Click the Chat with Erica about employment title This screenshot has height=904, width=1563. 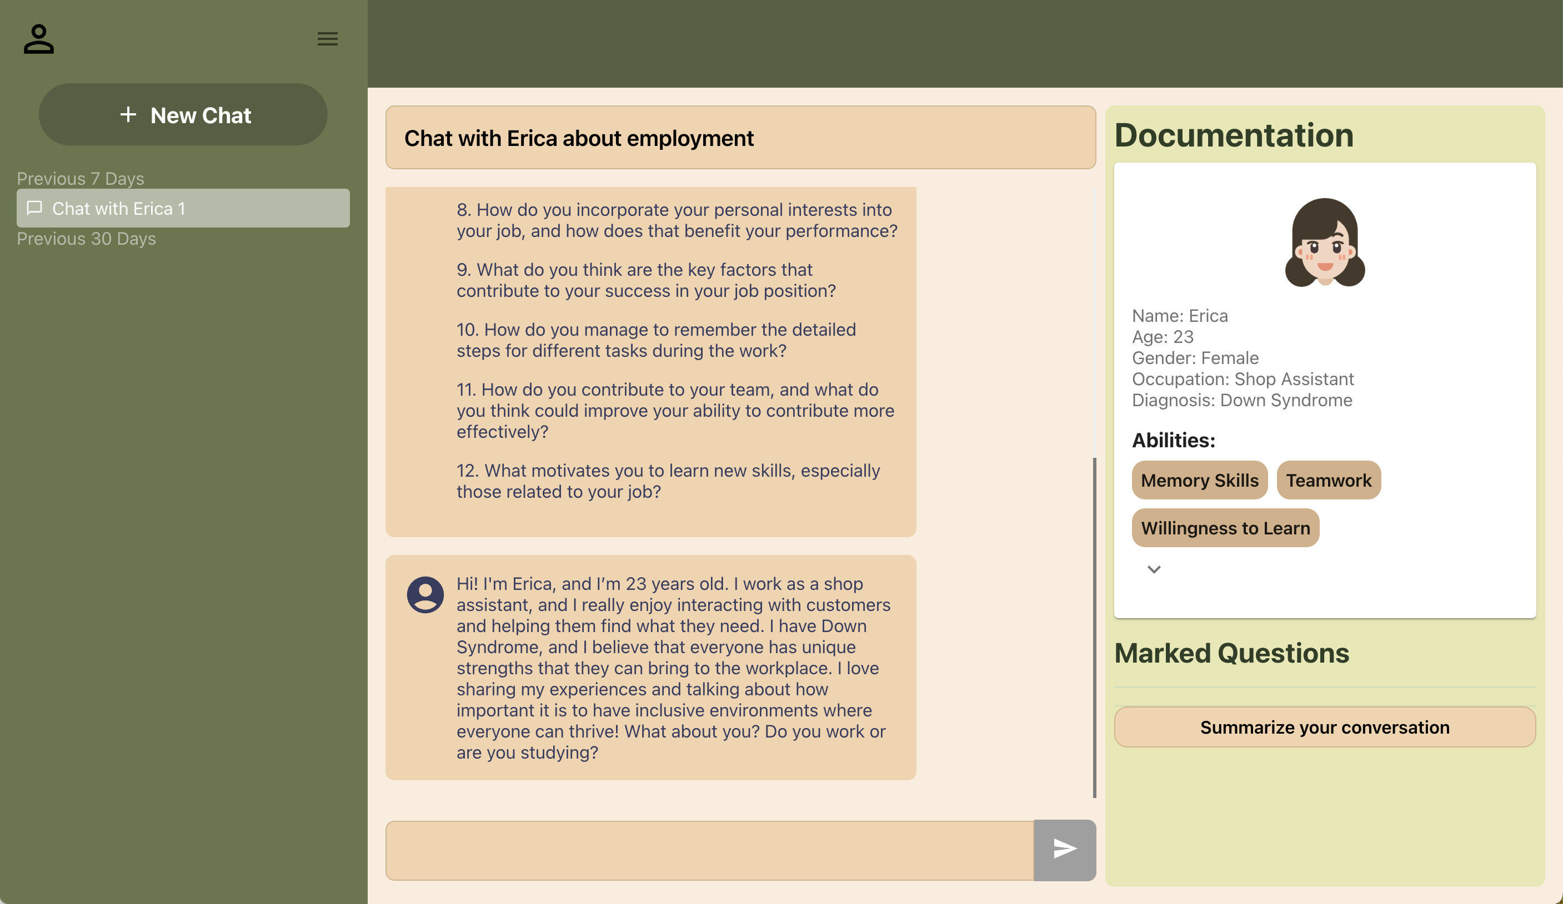[x=579, y=138]
